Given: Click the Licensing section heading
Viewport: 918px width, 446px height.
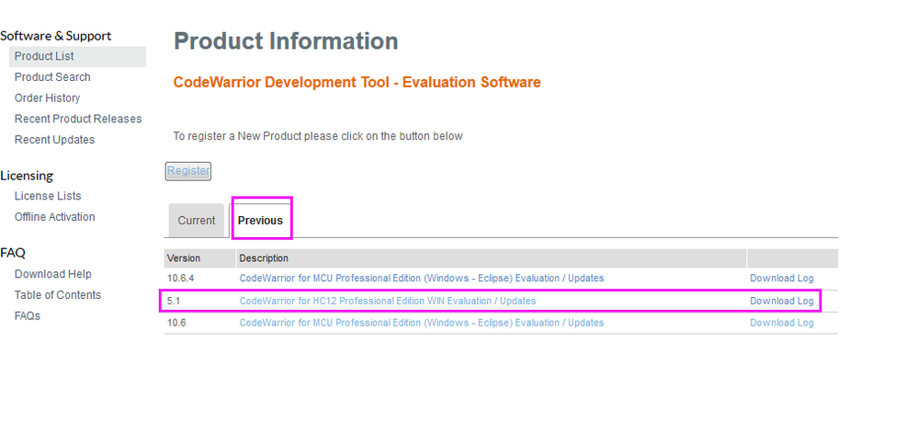Looking at the screenshot, I should pos(27,176).
